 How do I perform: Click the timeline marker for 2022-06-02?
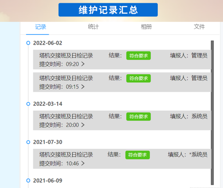pyautogui.click(x=28, y=43)
